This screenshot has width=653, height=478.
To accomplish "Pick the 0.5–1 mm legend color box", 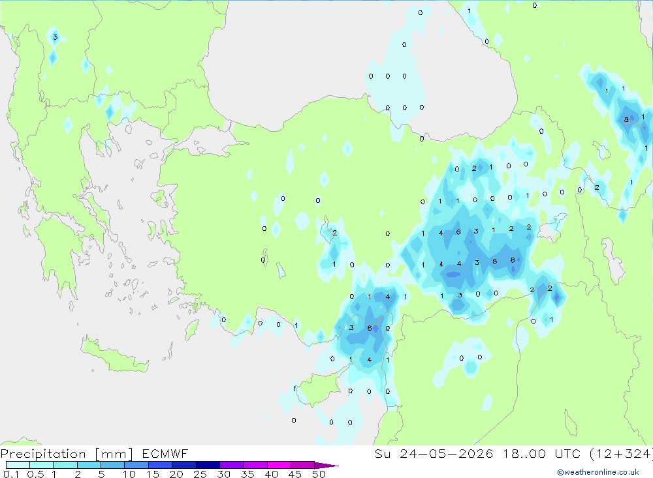I will [41, 465].
